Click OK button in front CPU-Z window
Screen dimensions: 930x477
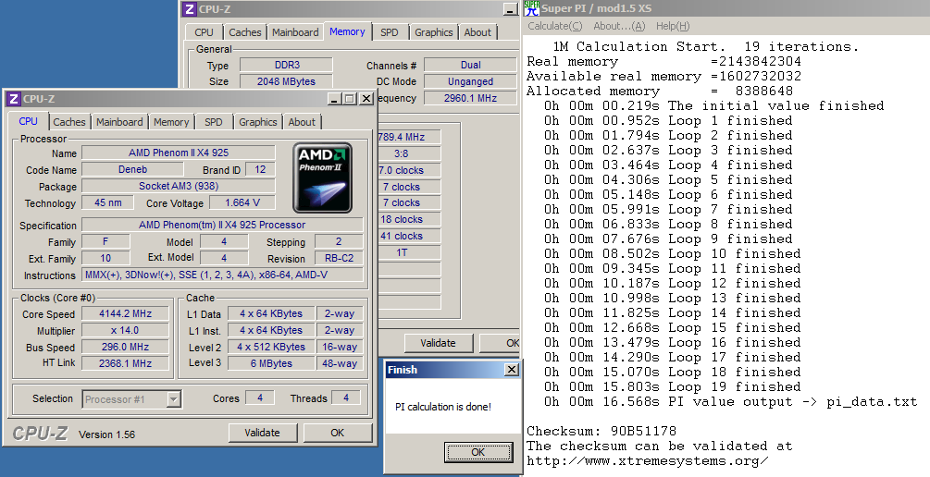338,433
